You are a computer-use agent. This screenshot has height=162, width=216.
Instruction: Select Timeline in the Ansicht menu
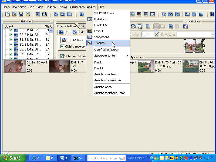99,43
